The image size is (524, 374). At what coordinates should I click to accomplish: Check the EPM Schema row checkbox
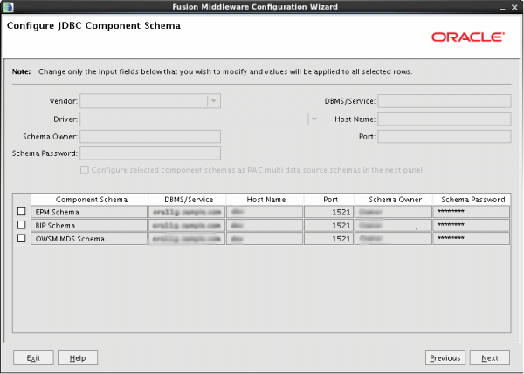21,212
